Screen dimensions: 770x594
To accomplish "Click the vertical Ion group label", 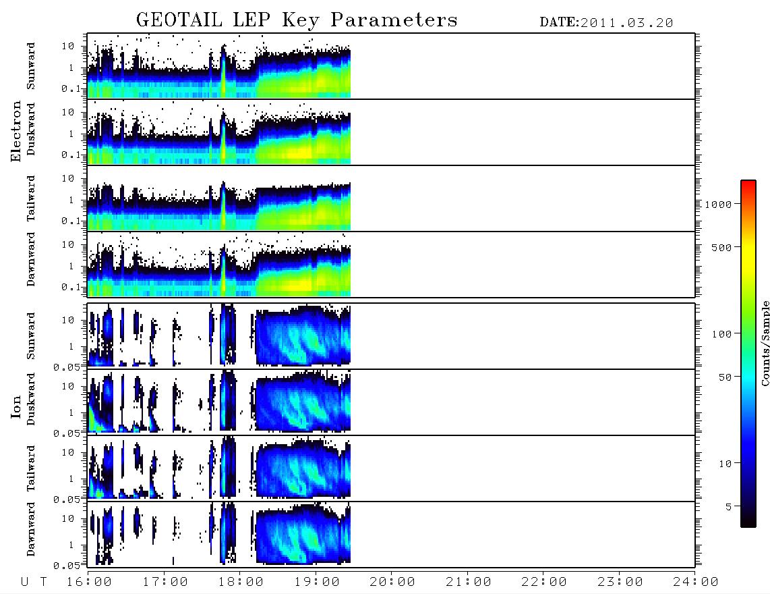I will 16,406.
